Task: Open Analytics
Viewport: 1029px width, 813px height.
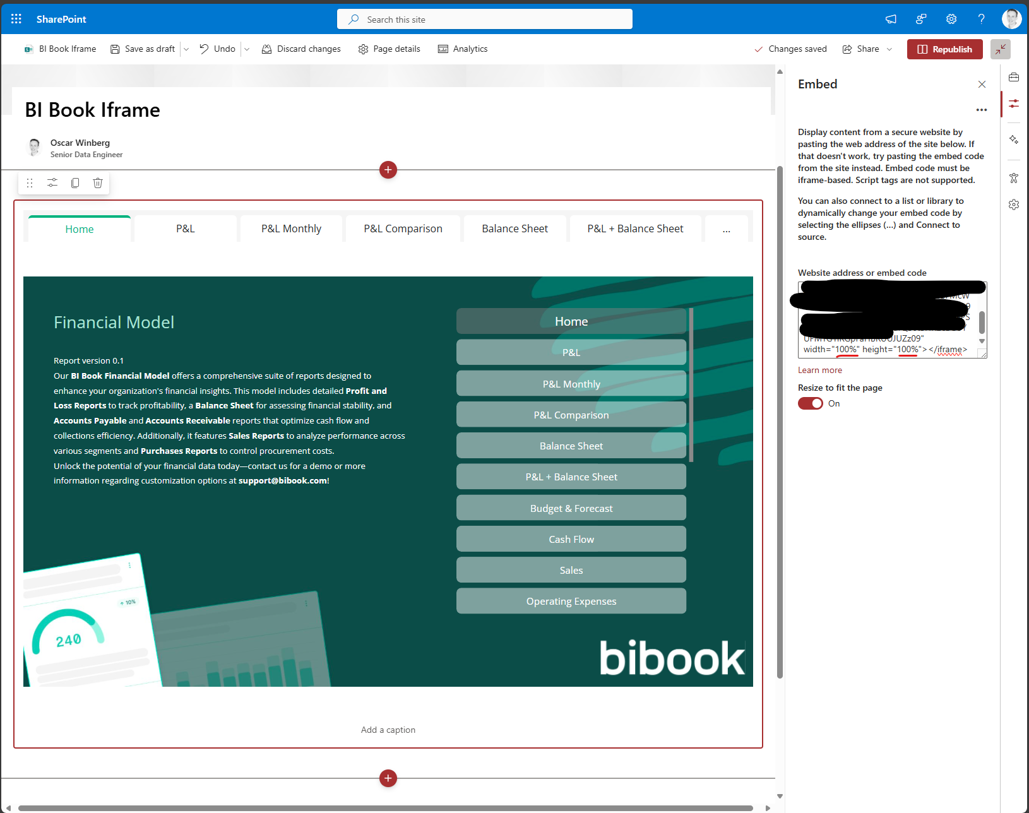Action: pos(463,49)
